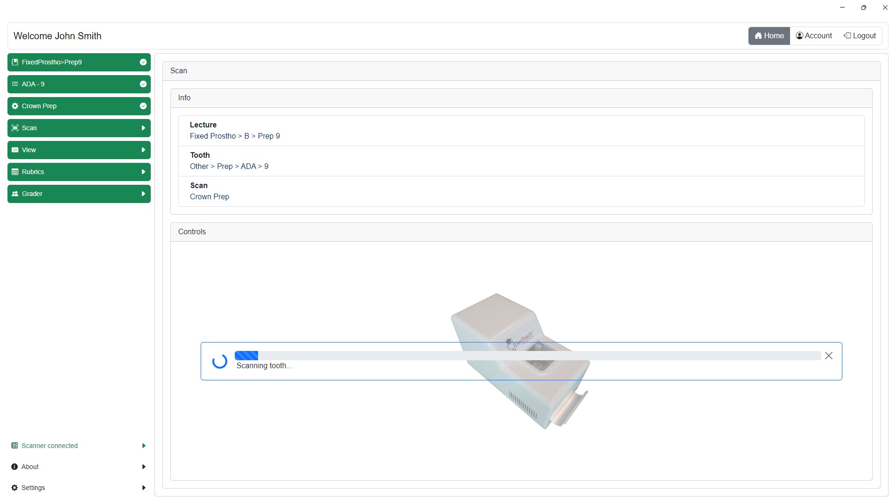The height and width of the screenshot is (504, 896).
Task: Click the 3D View icon in sidebar
Action: (x=15, y=150)
